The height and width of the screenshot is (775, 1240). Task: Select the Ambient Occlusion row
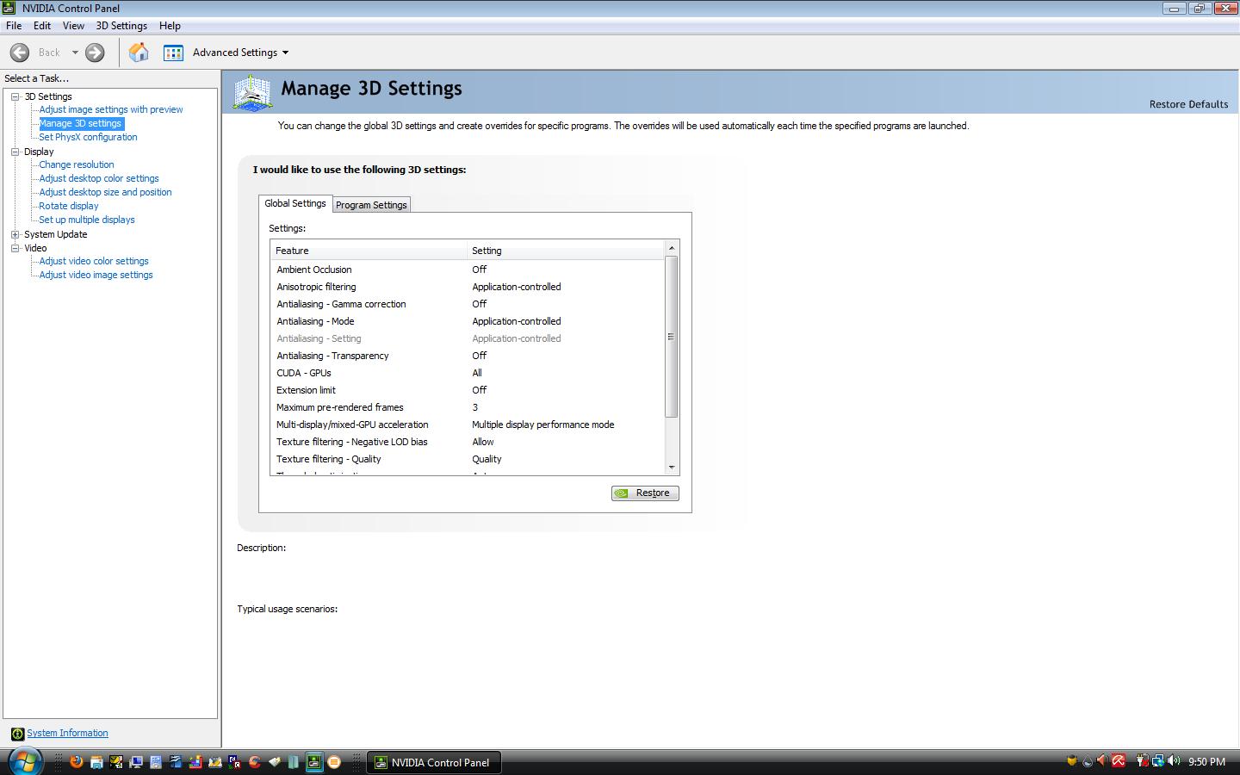(468, 270)
